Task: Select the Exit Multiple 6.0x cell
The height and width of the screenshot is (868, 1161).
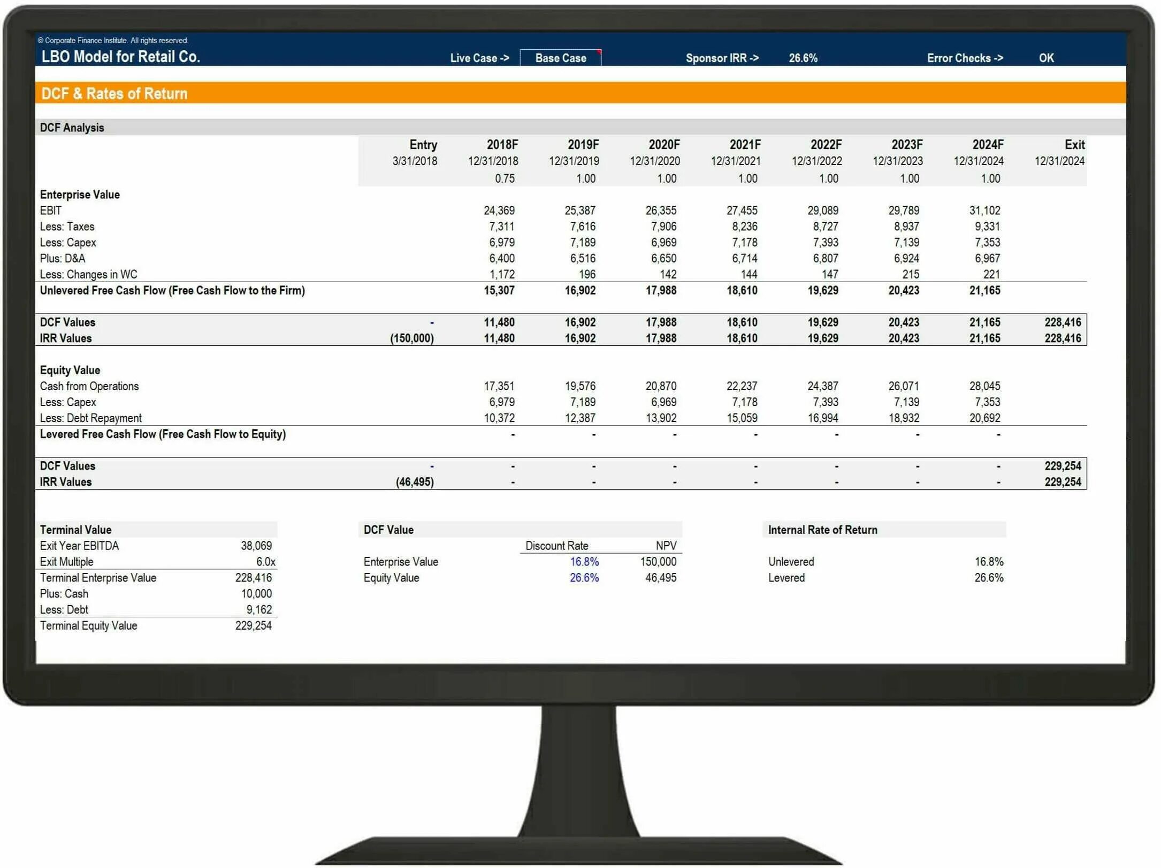Action: [x=265, y=562]
